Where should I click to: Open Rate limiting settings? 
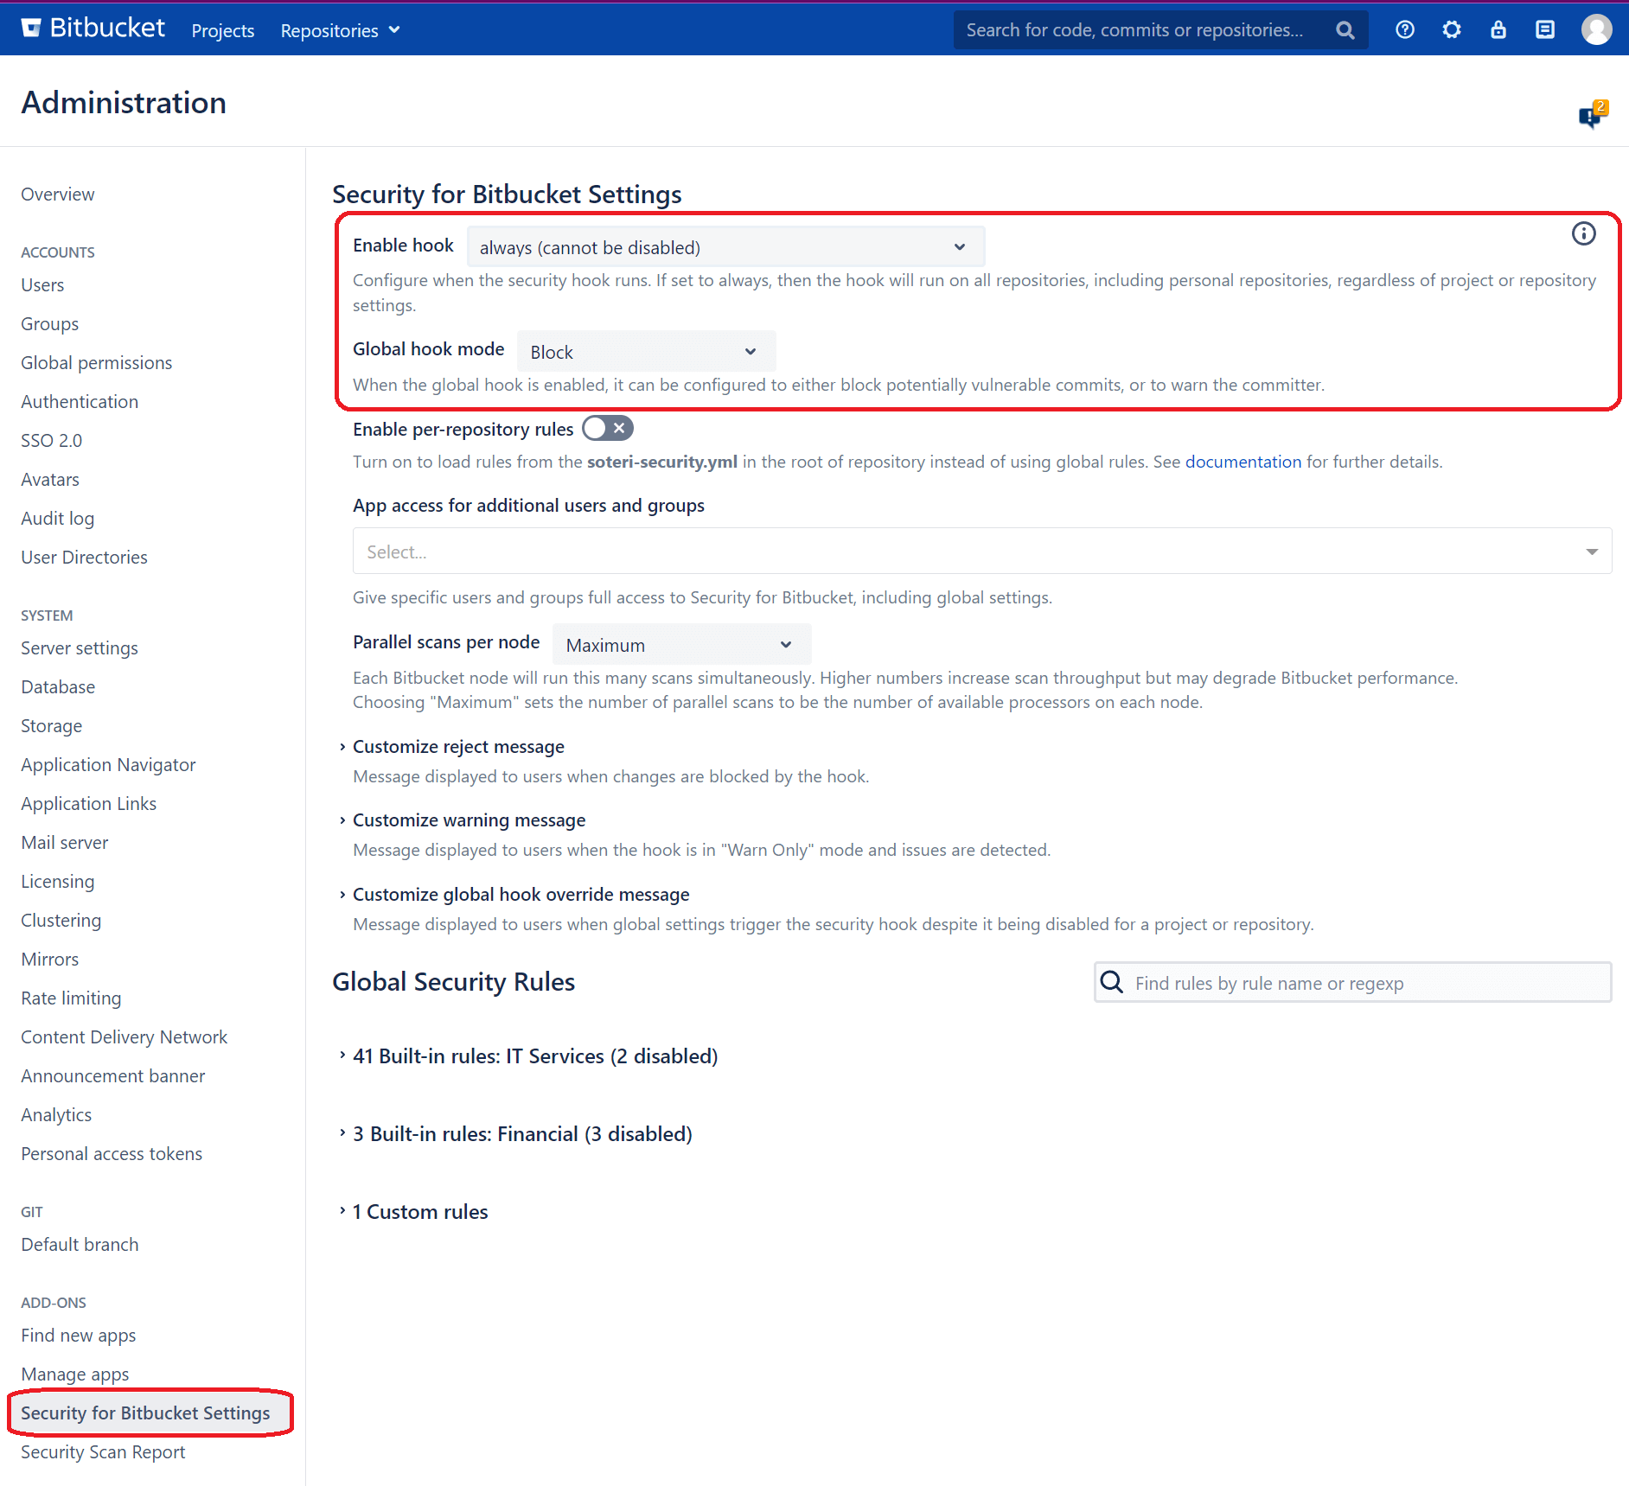pyautogui.click(x=71, y=998)
